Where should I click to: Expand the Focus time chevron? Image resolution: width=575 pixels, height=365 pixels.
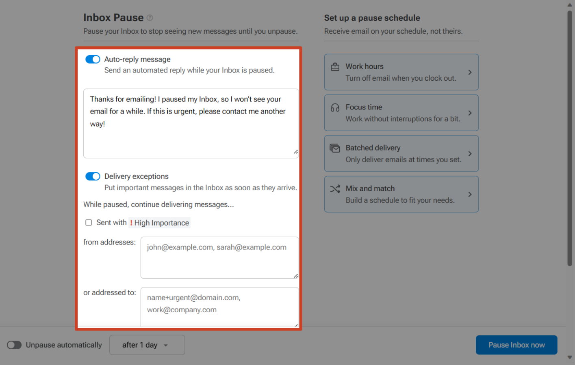pyautogui.click(x=470, y=113)
